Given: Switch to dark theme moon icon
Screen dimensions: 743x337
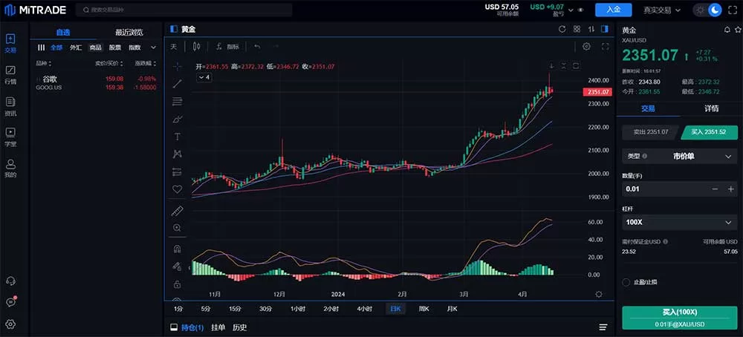Looking at the screenshot, I should coord(715,10).
